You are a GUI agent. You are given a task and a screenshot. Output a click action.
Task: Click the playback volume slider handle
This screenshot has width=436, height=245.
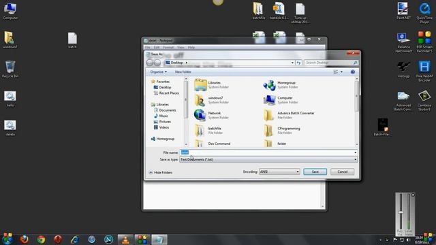(401, 212)
